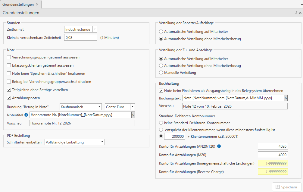Click info icon beside Konto für Anzahlungen AN20/T20
Viewport: 303px width, 192px height.
pyautogui.click(x=219, y=146)
